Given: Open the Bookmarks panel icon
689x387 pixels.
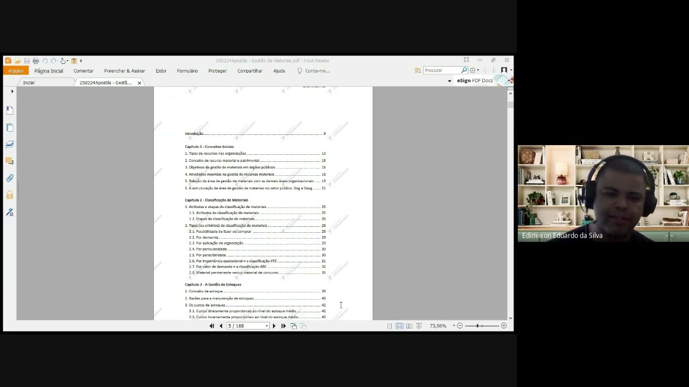Looking at the screenshot, I should click(x=10, y=110).
